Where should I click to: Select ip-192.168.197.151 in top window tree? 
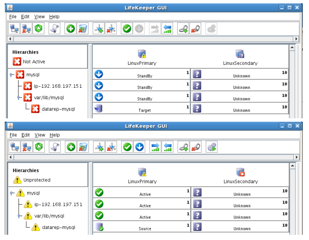coord(58,86)
